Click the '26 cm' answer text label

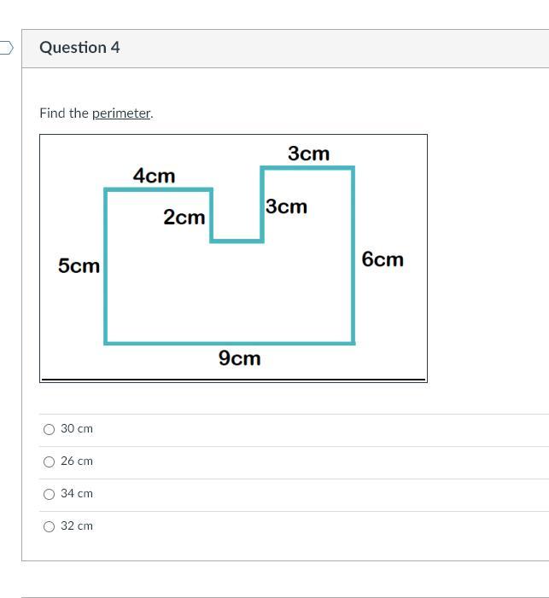77,462
